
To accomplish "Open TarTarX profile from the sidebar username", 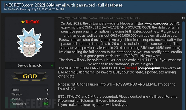I will (x=34, y=22).
